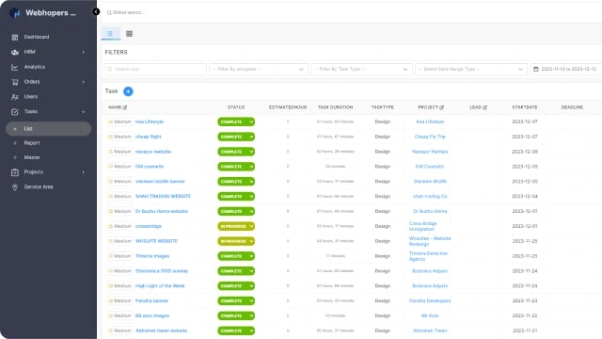Open the Filter By Assignee dropdown

[x=259, y=69]
